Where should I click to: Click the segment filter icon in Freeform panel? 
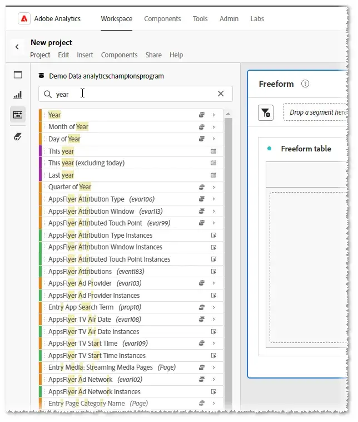pyautogui.click(x=266, y=112)
